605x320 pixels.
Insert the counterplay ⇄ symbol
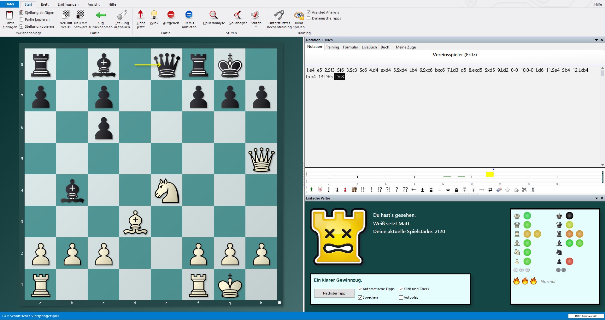tap(490, 190)
